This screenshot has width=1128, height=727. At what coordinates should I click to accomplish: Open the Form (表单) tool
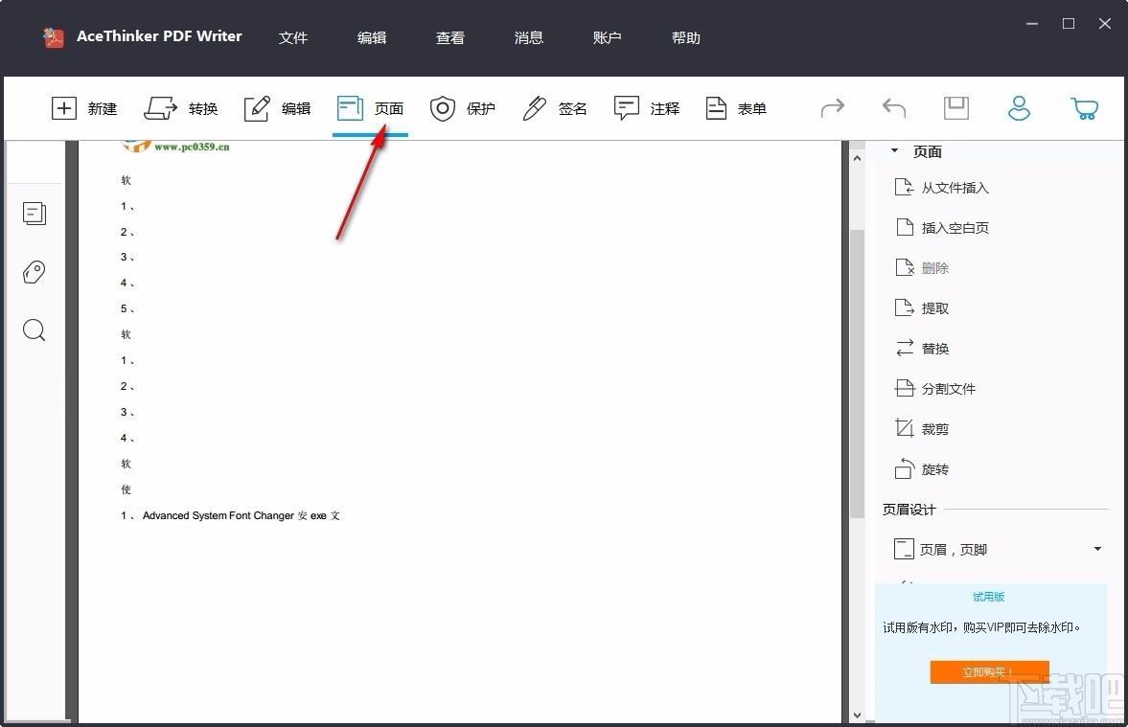tap(735, 108)
